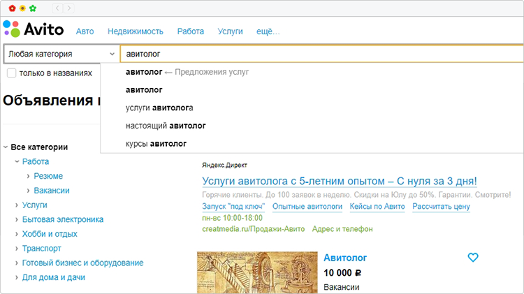This screenshot has width=524, height=294.
Task: Expand the Вакансии subcategory chevron
Action: point(29,191)
